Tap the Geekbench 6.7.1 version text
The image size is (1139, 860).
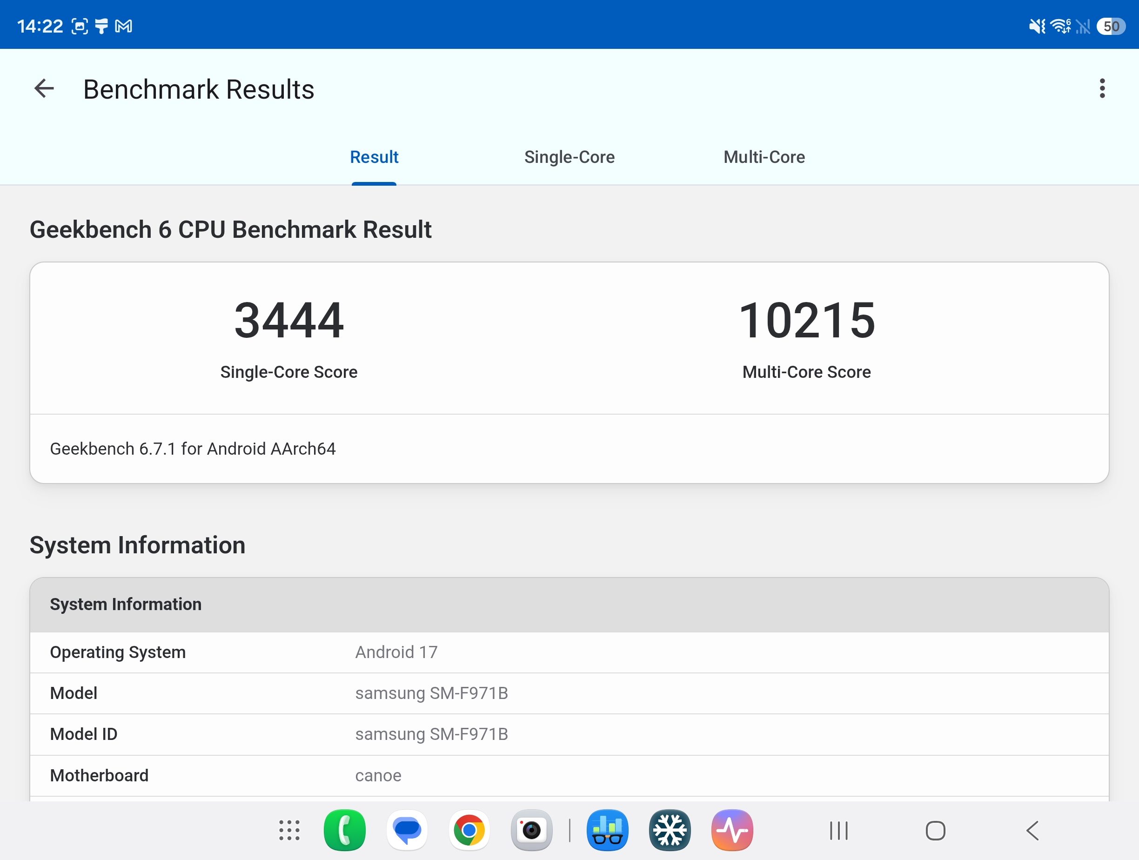coord(193,449)
